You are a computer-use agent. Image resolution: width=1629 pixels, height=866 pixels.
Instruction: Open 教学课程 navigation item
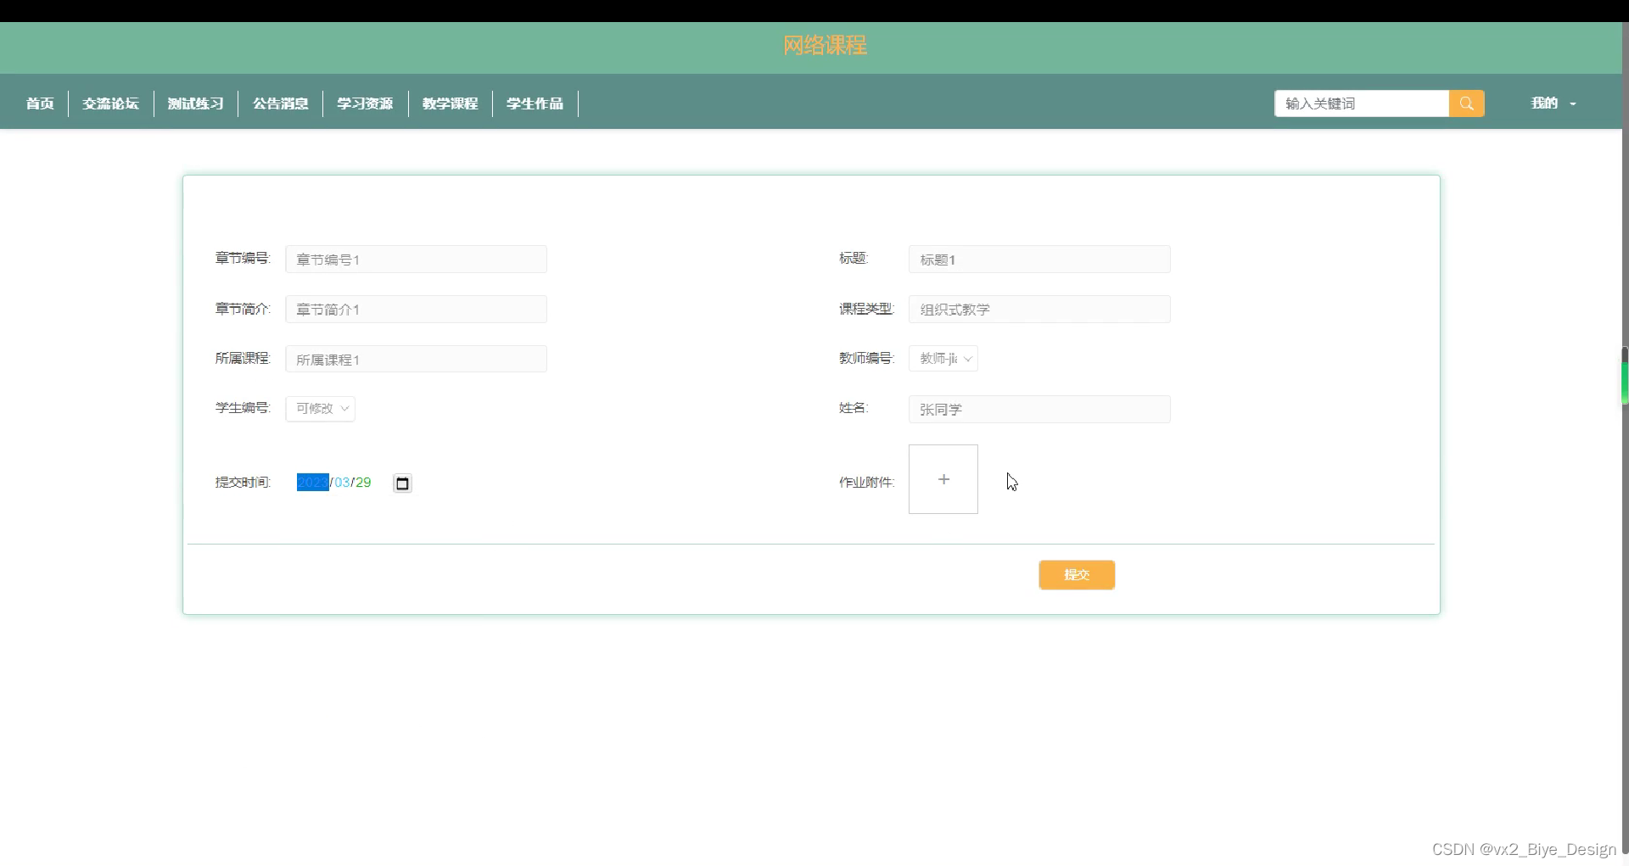[450, 103]
